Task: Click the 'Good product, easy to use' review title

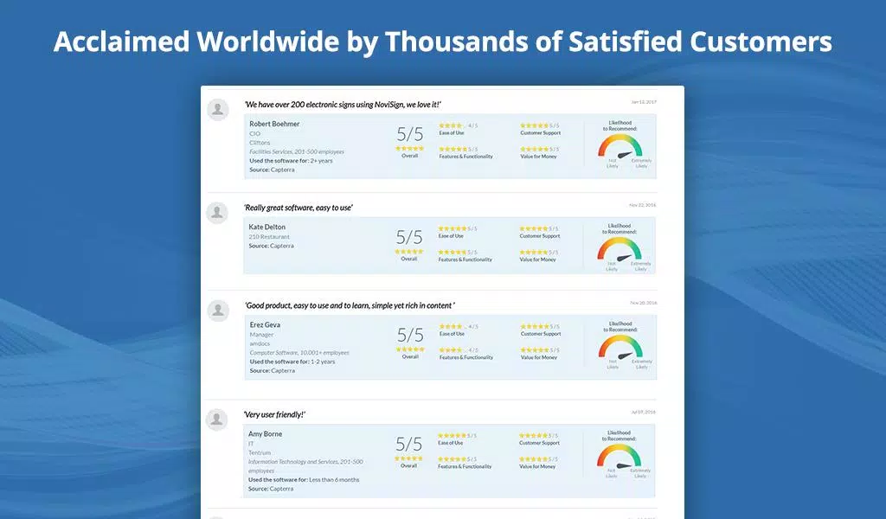Action: [350, 305]
